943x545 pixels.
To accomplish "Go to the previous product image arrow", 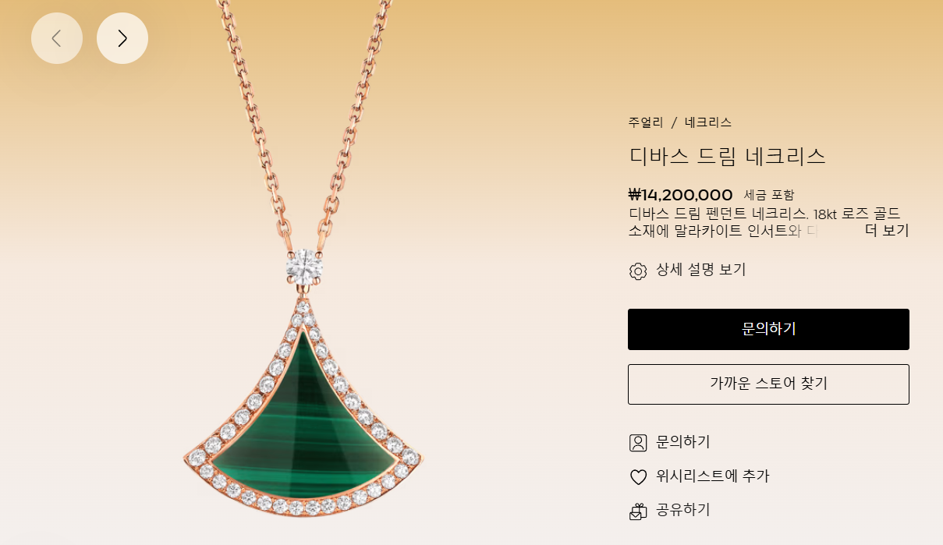I will 57,38.
